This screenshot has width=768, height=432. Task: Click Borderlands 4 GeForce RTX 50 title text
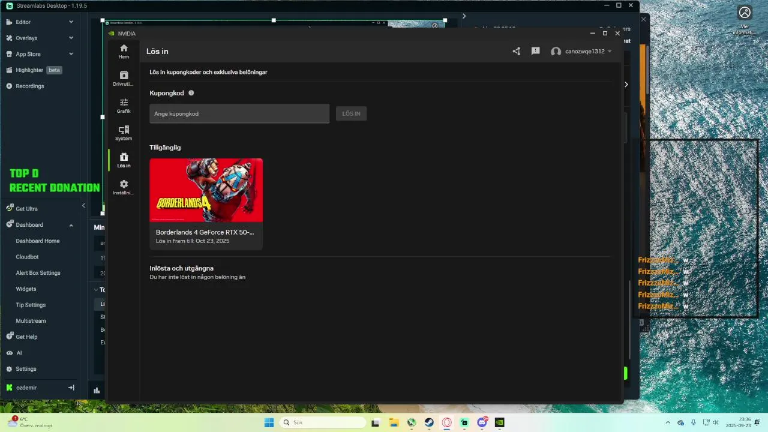point(205,232)
